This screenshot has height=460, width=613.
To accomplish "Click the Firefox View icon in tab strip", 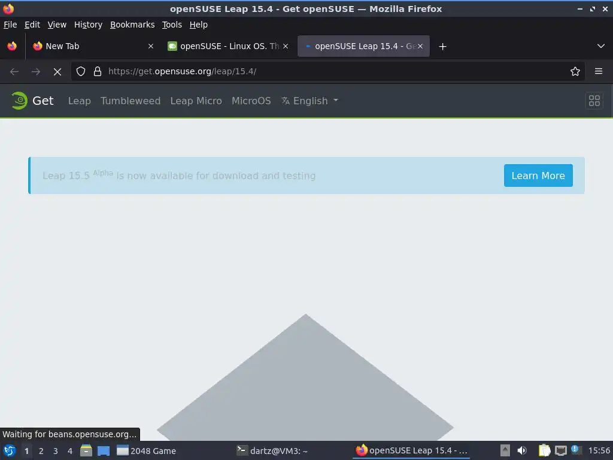I will [x=12, y=46].
